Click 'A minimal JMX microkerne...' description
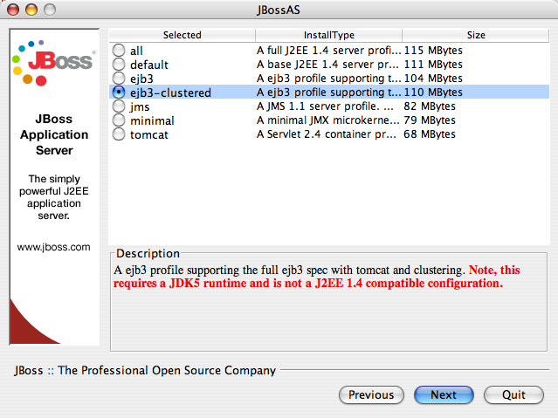558x418 pixels. click(x=327, y=120)
